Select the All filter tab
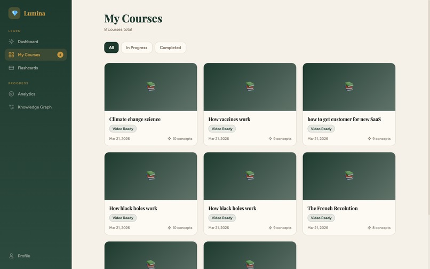The image size is (430, 269). click(112, 48)
